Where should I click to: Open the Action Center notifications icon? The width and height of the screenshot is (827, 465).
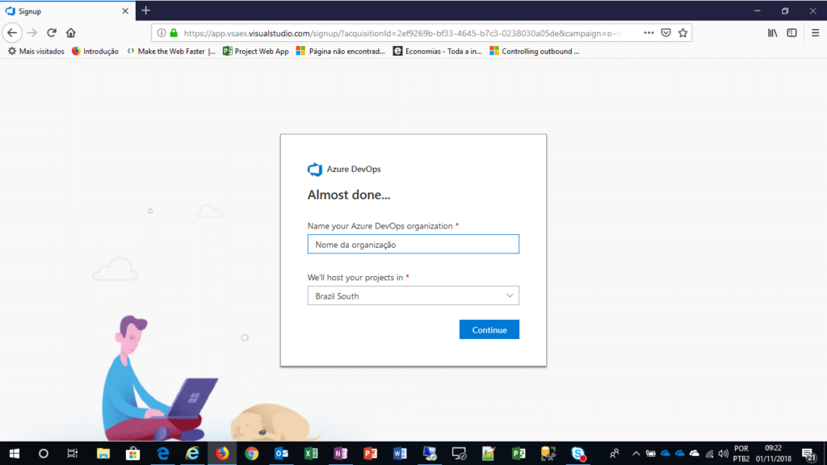(808, 454)
